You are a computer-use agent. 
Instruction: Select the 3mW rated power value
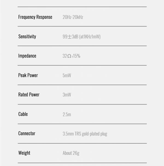tap(67, 95)
